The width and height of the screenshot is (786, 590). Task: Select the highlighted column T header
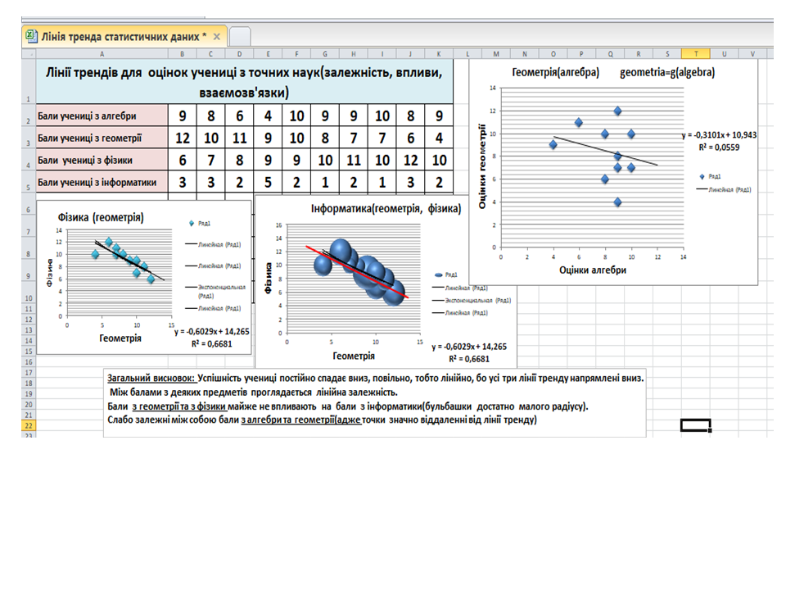tap(696, 54)
